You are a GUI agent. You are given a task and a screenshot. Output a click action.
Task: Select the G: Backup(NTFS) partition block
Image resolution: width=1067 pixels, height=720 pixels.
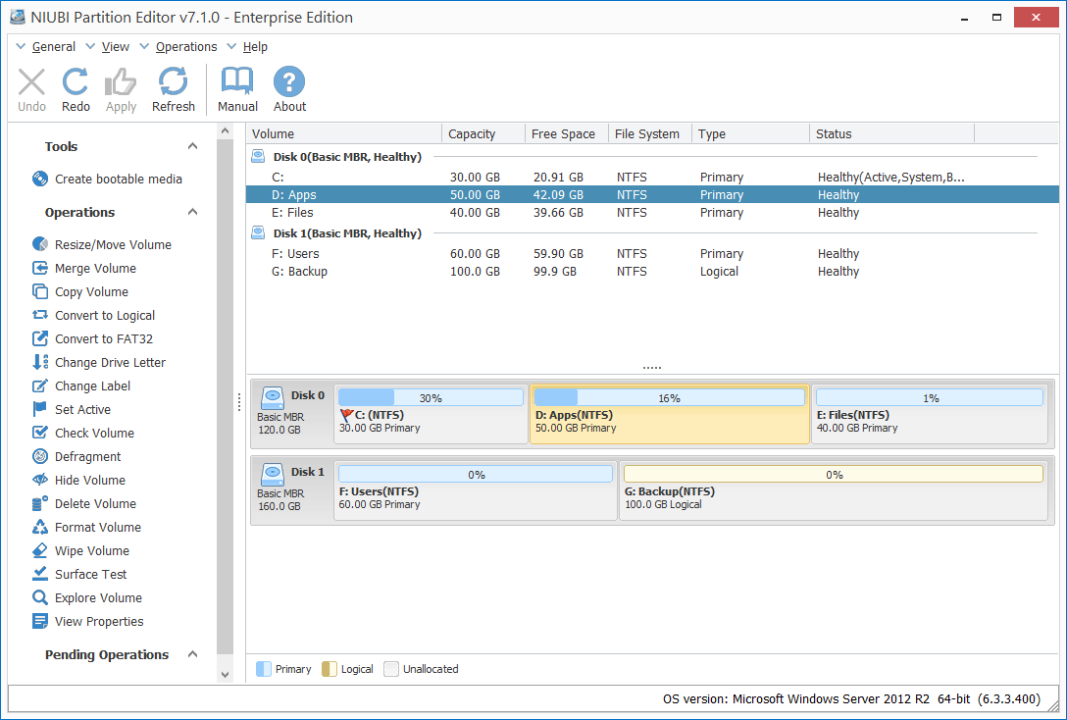833,490
